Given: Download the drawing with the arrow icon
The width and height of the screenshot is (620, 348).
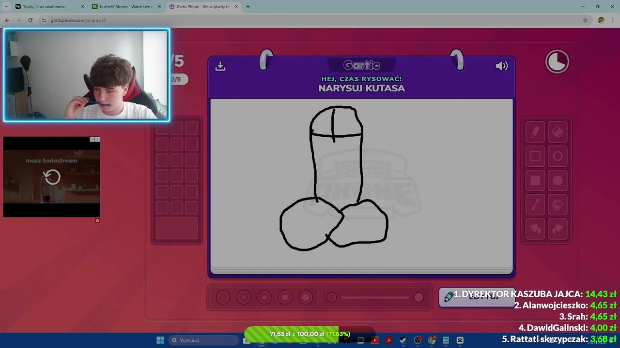Looking at the screenshot, I should (220, 66).
